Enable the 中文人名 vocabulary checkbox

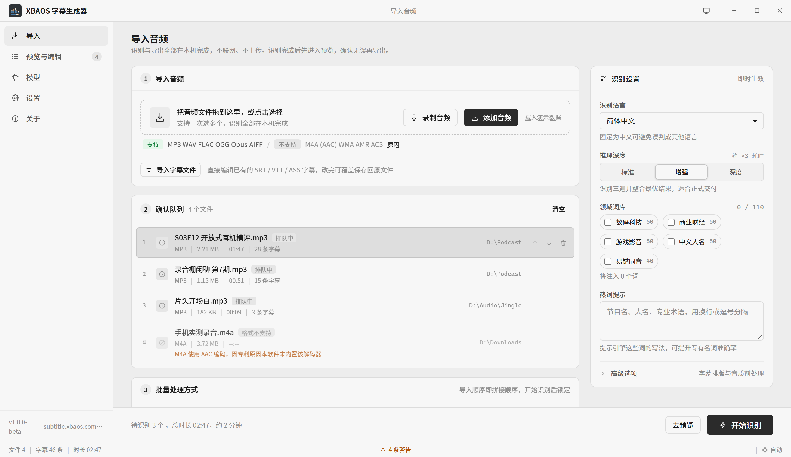(x=671, y=242)
